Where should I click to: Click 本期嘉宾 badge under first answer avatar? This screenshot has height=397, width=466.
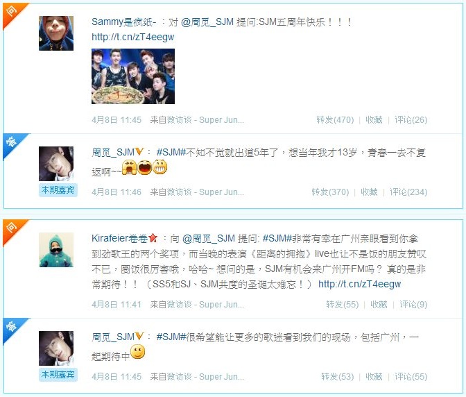[58, 190]
